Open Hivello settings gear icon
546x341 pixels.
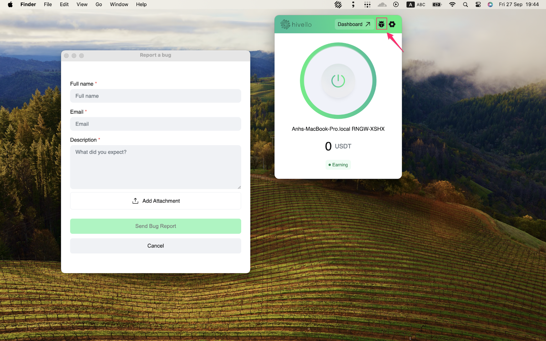392,24
